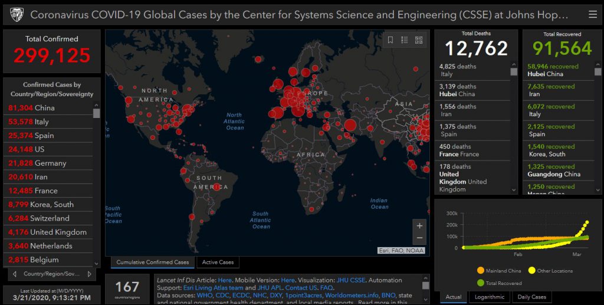
Task: Switch to Cumulative Confirmed Cases tab
Action: [153, 263]
